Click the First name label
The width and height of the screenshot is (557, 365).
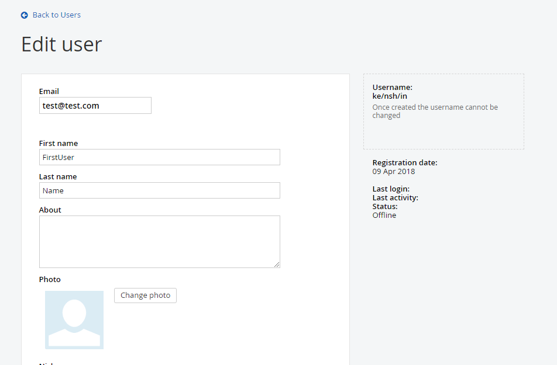(59, 143)
